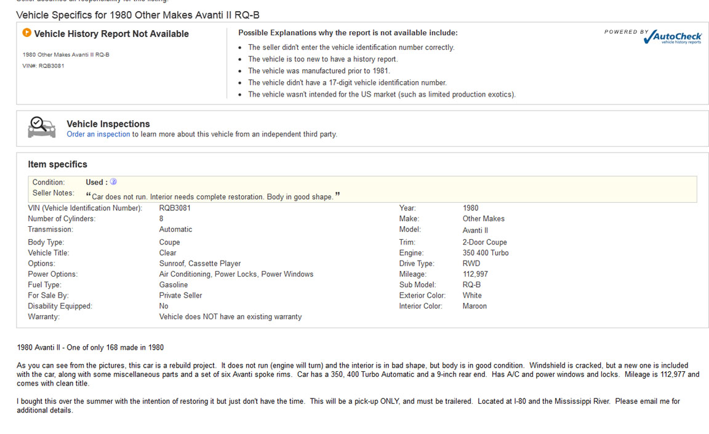The height and width of the screenshot is (434, 709).
Task: Click the help icon next to Used condition
Action: pos(113,182)
